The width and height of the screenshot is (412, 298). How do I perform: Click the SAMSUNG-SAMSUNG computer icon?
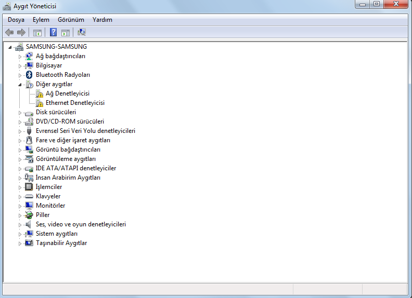click(x=19, y=47)
